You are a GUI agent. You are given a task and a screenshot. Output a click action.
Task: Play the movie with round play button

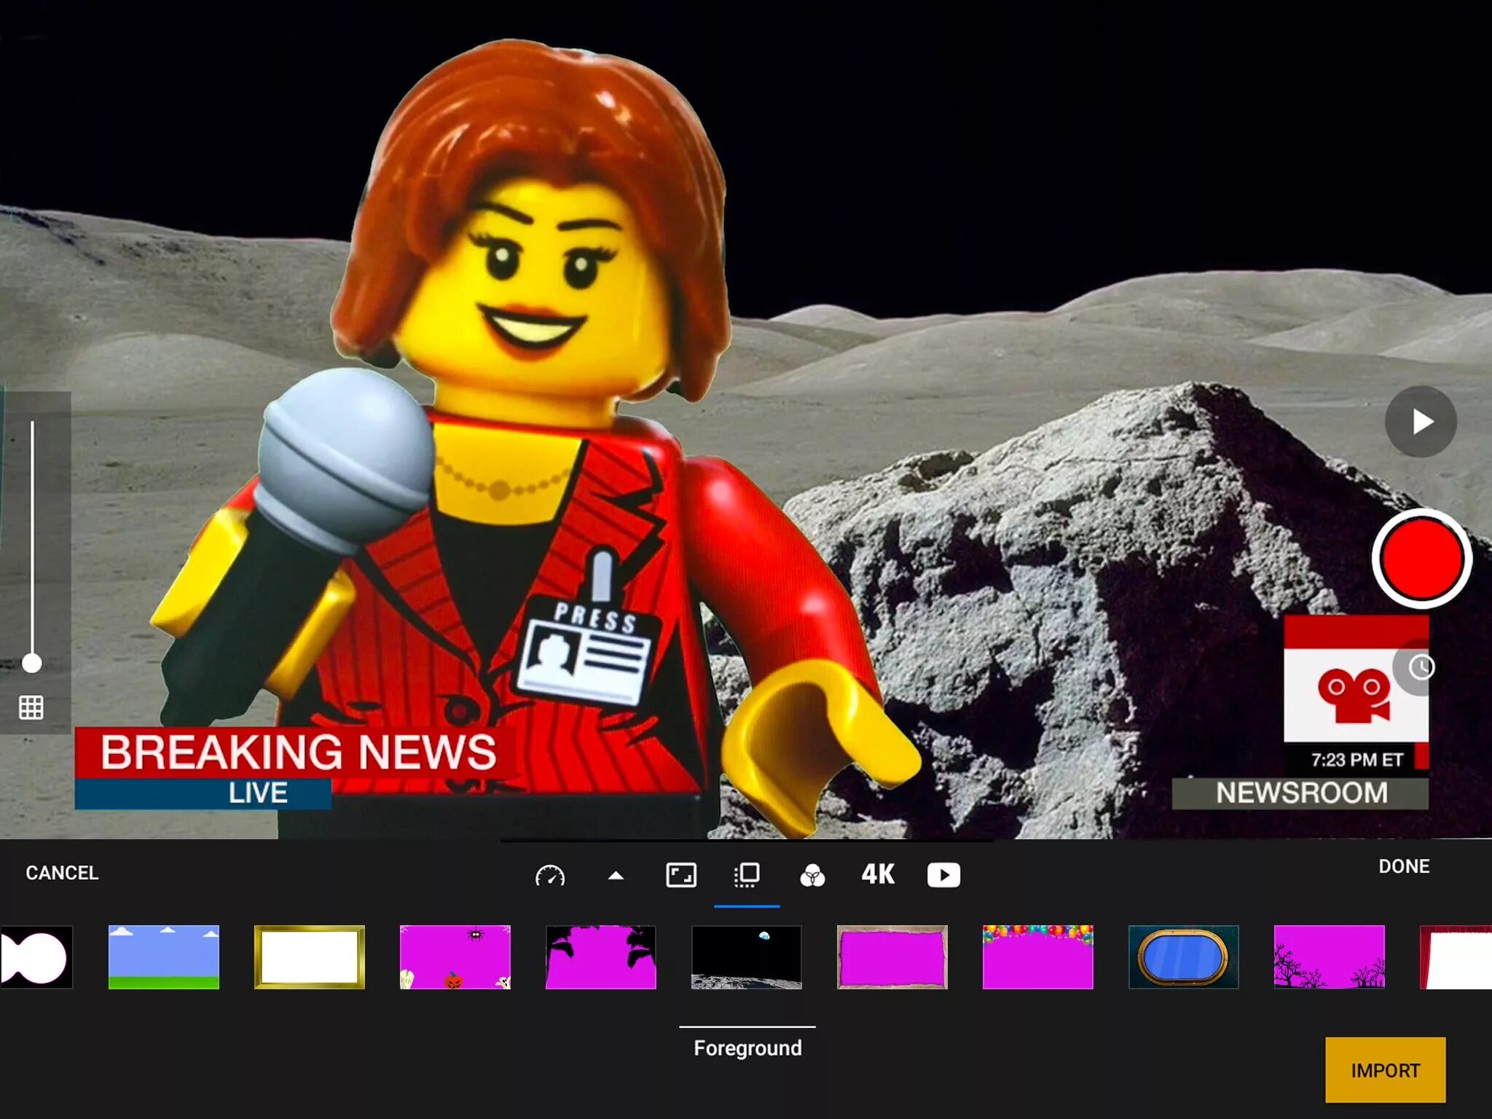point(1421,422)
